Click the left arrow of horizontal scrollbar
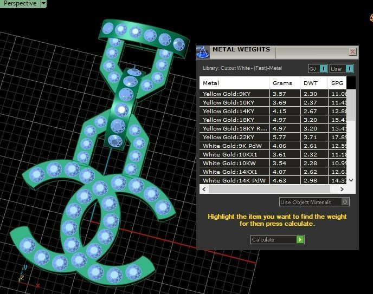 (204, 190)
